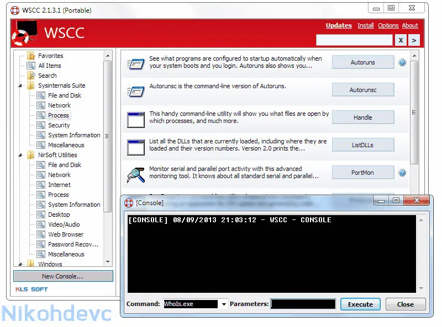This screenshot has height=327, width=442.
Task: Click icon beside Web Browser category
Action: pos(41,234)
